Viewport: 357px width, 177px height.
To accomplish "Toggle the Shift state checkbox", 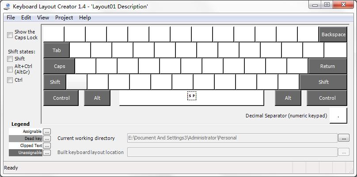I will point(10,59).
